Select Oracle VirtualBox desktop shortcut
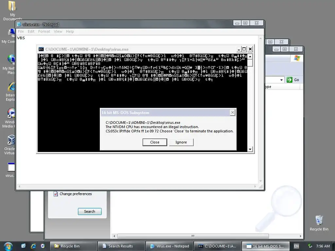 9,145
